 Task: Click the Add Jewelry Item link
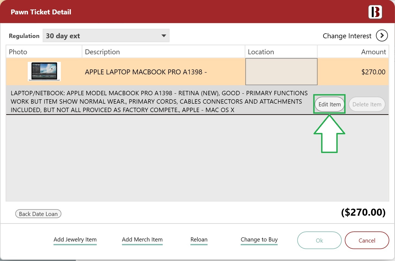click(75, 240)
